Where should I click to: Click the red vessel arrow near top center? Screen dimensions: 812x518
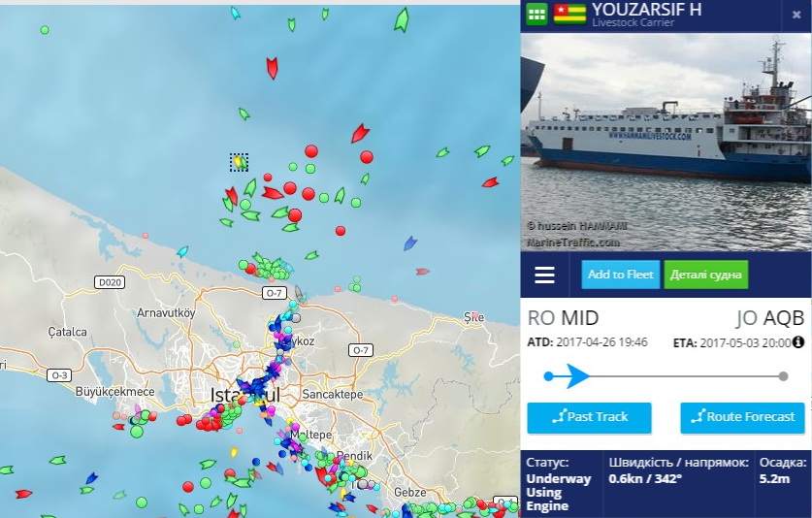[x=272, y=68]
